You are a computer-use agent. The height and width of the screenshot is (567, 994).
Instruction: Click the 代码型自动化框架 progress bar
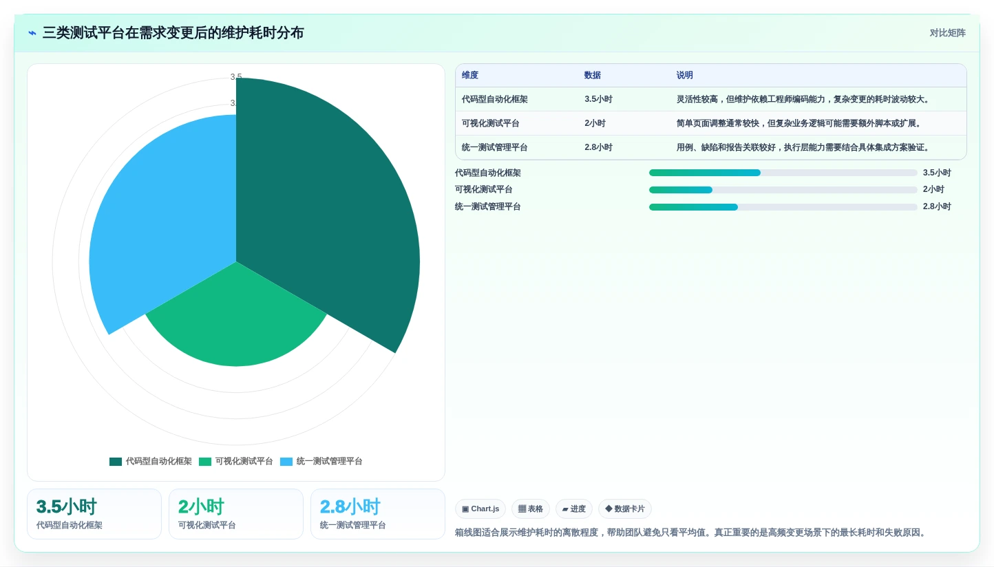[783, 173]
